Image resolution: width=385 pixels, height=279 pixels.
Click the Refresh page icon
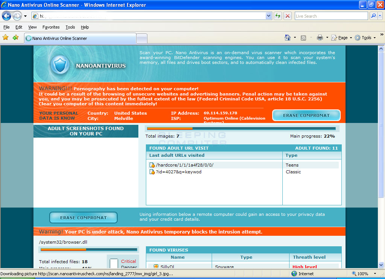278,16
